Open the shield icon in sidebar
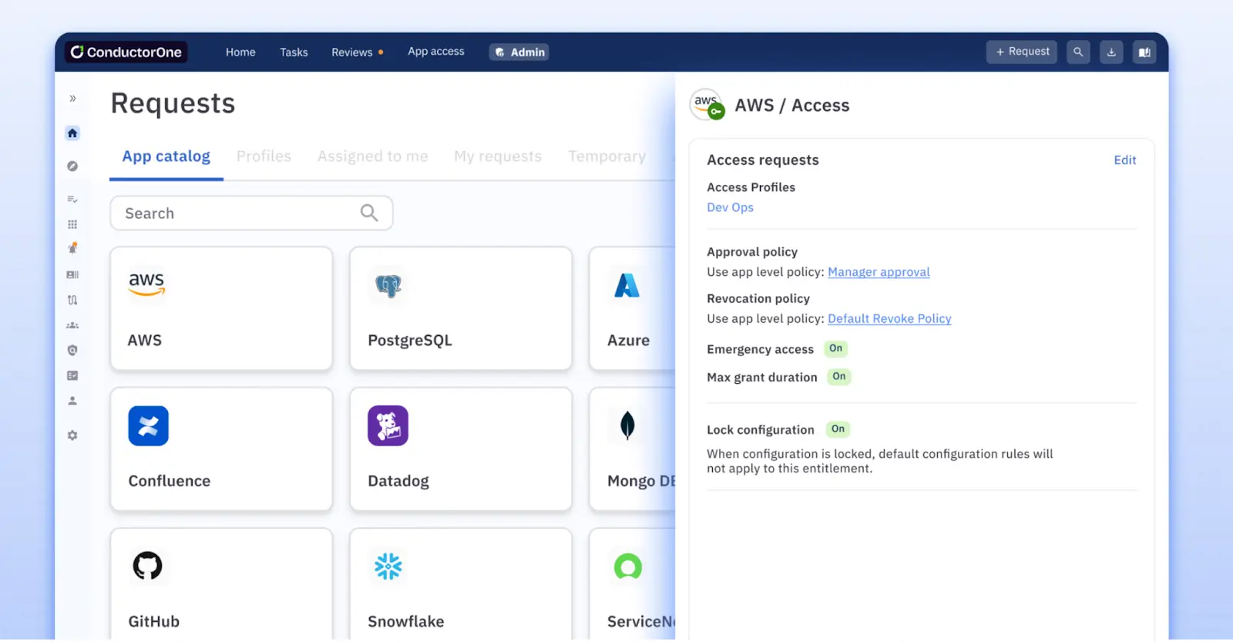This screenshot has height=642, width=1233. click(72, 351)
